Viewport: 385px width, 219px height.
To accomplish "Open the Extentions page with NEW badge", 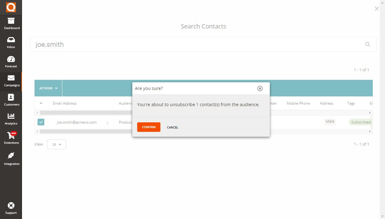I will (11, 138).
